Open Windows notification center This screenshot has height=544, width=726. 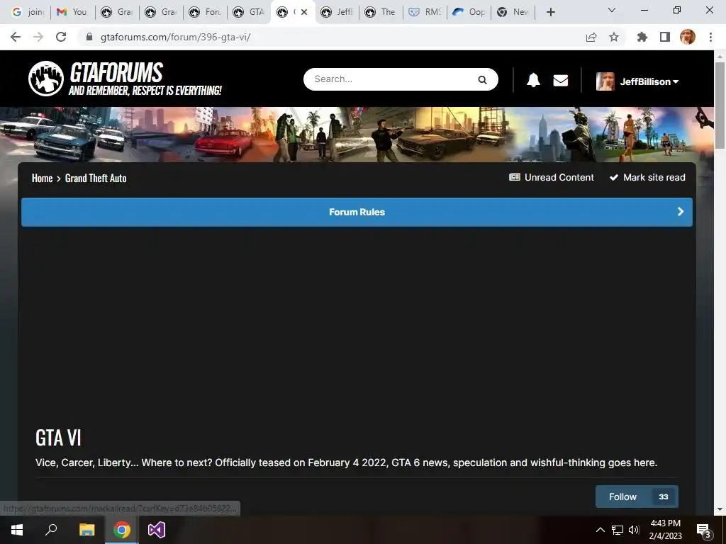[704, 530]
